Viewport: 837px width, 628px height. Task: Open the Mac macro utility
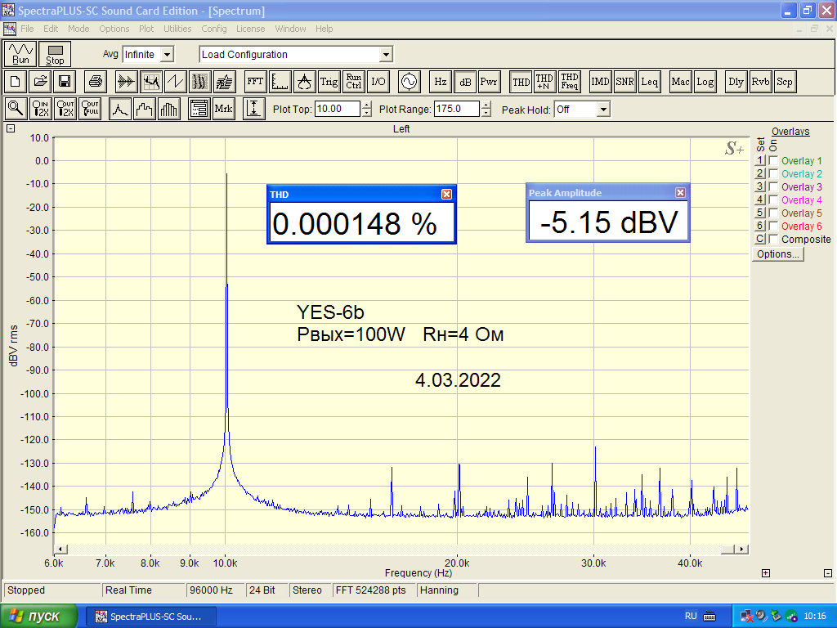click(681, 82)
